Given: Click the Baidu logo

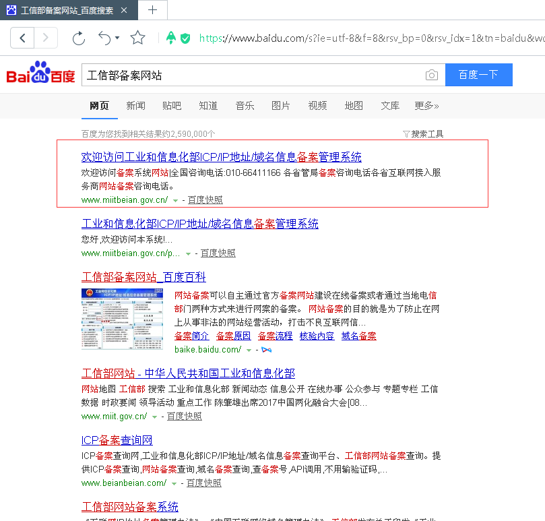Looking at the screenshot, I should tap(41, 73).
